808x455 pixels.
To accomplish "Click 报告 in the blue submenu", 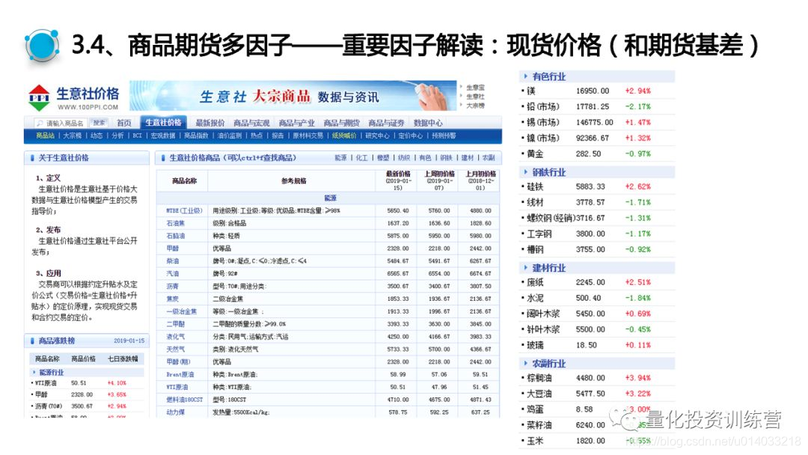I will (278, 135).
